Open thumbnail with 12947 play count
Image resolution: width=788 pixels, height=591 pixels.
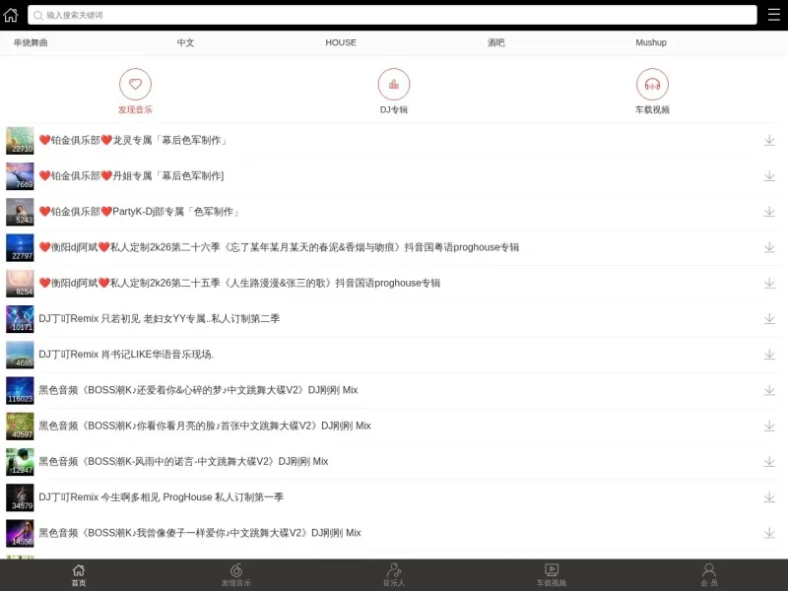(x=20, y=461)
